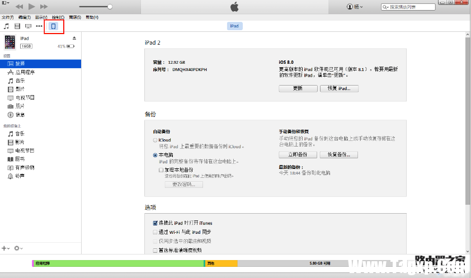
Task: Enable 加密本地备份 checkbox
Action: (161, 170)
